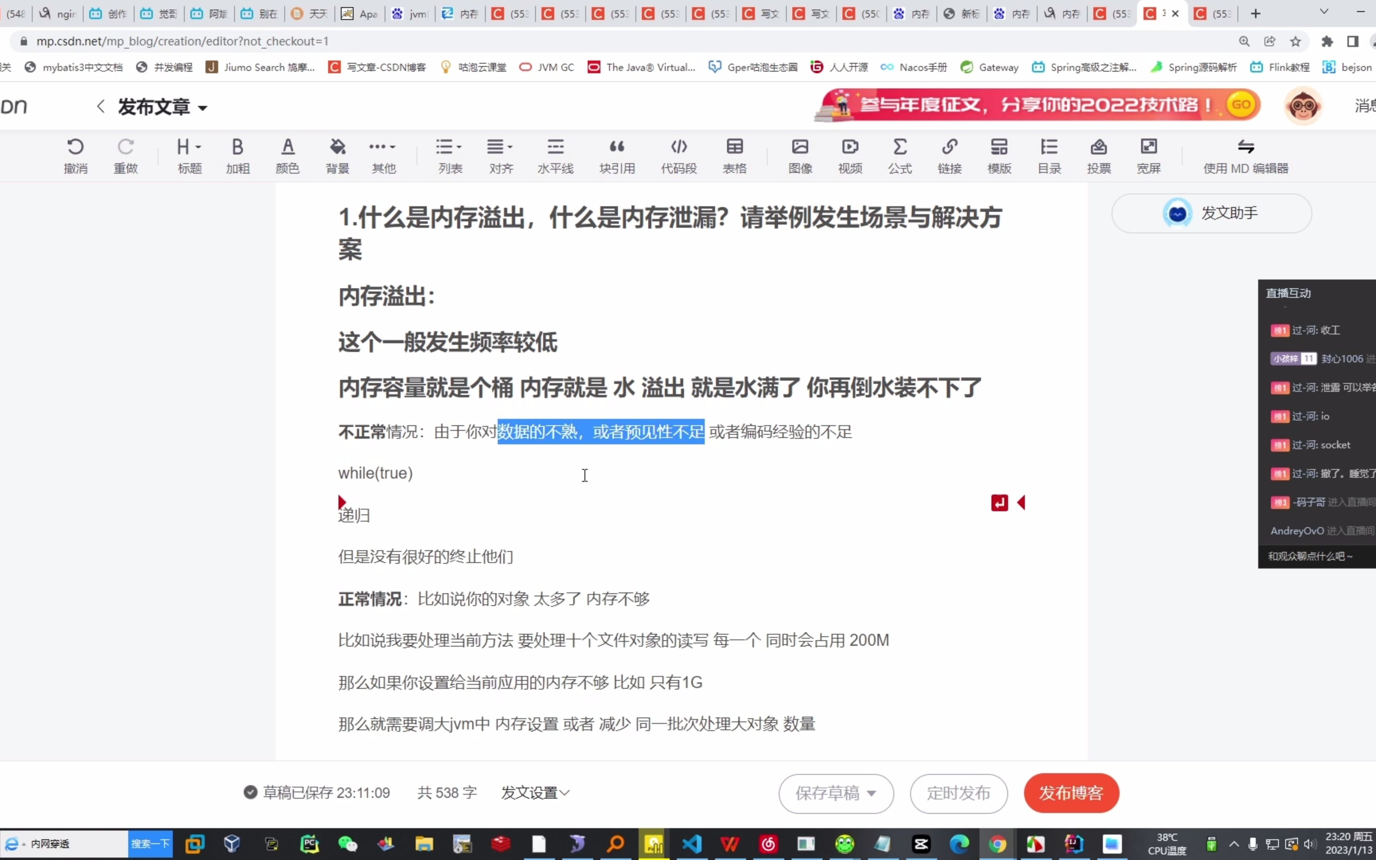Insert a horizontal line (水平线)
Viewport: 1376px width, 860px height.
click(555, 156)
